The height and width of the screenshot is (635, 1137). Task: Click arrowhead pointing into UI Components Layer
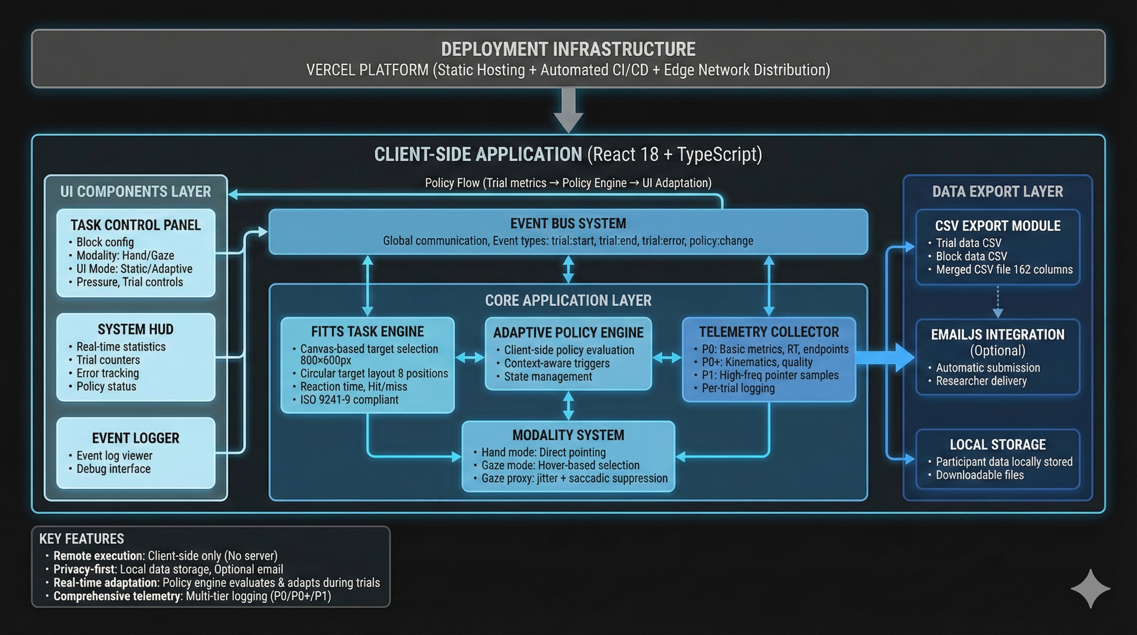(x=234, y=194)
